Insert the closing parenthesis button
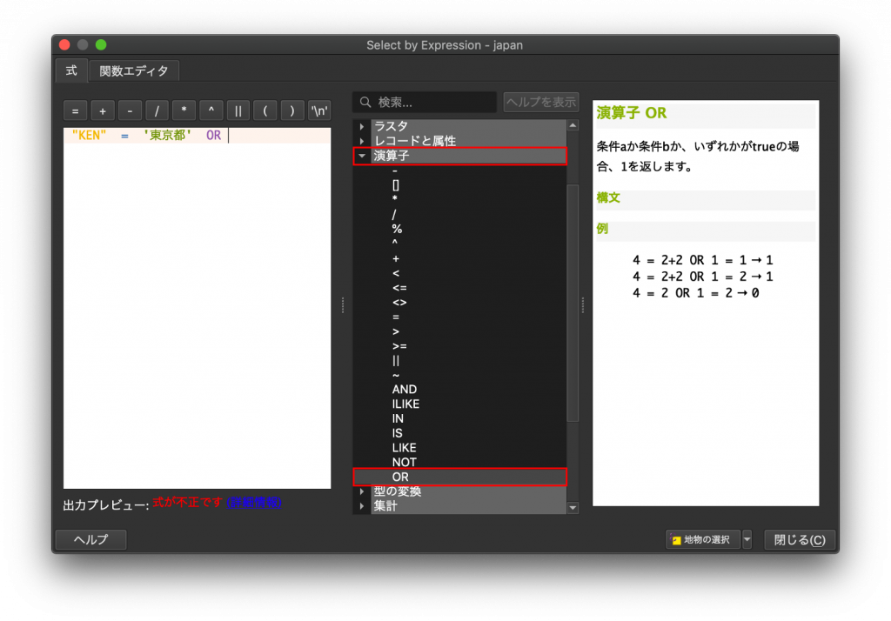Image resolution: width=891 pixels, height=621 pixels. click(292, 110)
